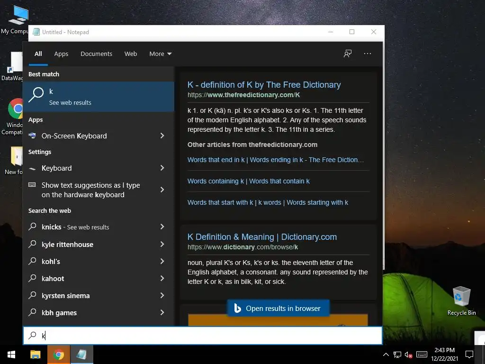Viewport: 485px width, 364px height.
Task: Click Open results in browser button
Action: point(278,308)
